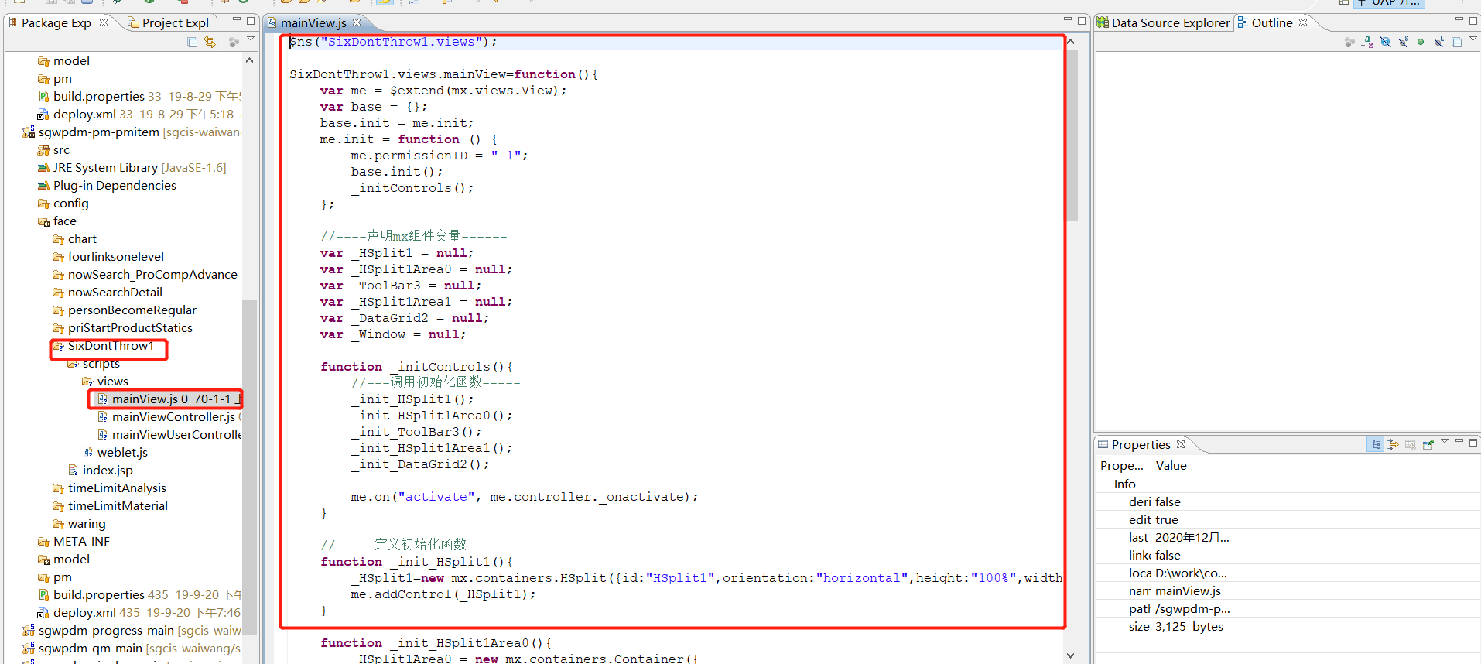Select sgwpdm-progress-main project
Image resolution: width=1481 pixels, height=664 pixels.
click(132, 630)
